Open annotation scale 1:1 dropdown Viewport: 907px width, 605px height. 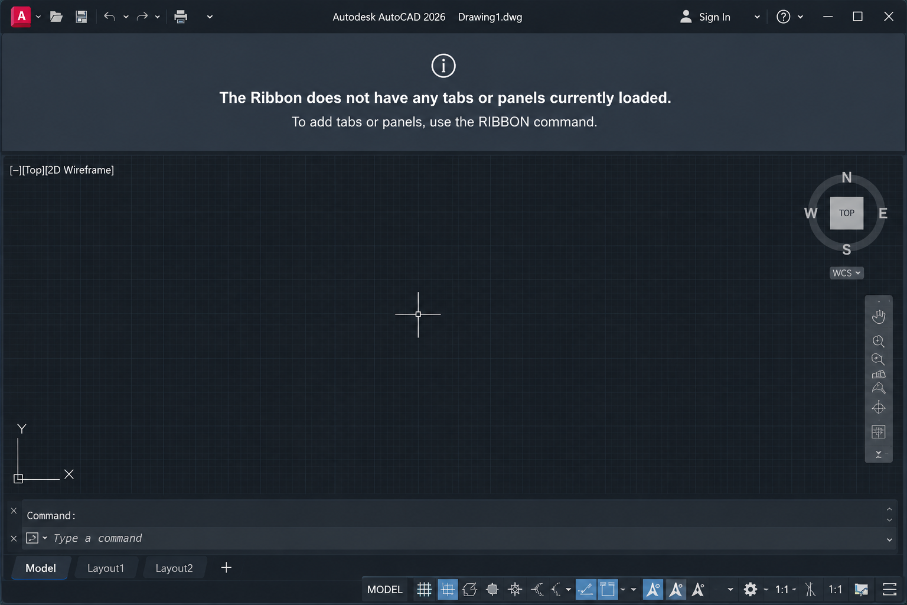point(786,590)
